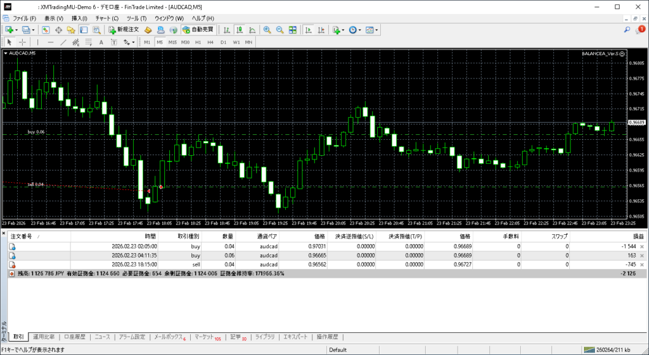This screenshot has height=355, width=649.
Task: Toggle the chart shift button
Action: coord(321,30)
